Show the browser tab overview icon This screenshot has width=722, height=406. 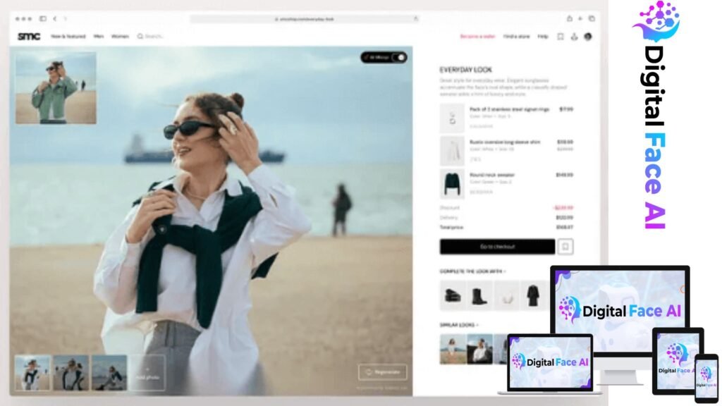[x=592, y=18]
